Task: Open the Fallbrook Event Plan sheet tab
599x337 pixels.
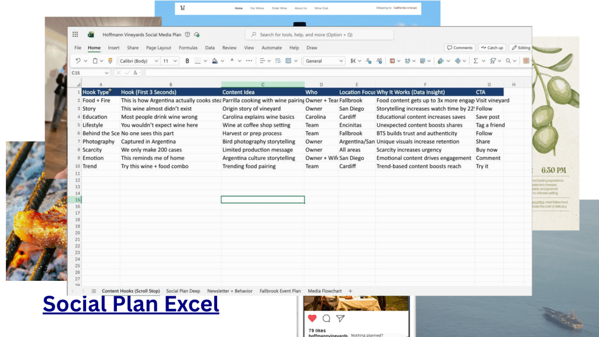Action: point(280,291)
